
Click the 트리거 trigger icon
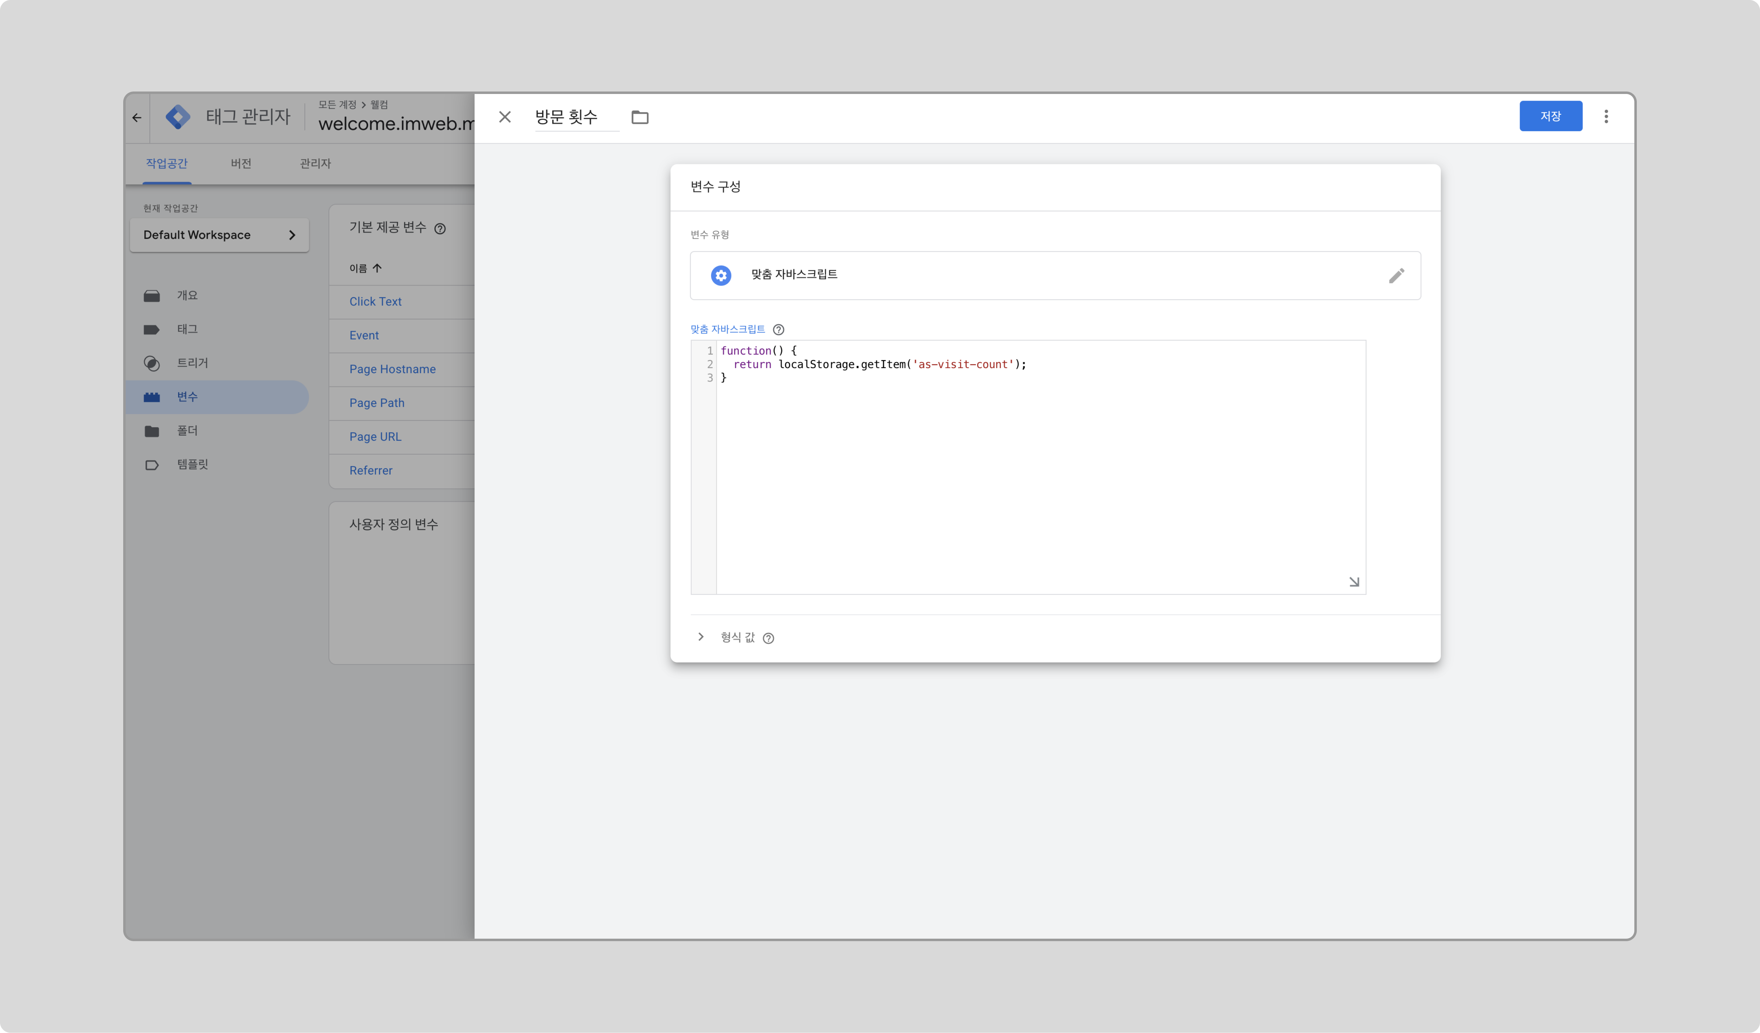[x=152, y=363]
